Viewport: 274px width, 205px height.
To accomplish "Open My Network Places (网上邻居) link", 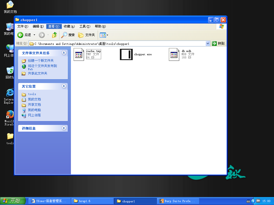I will pyautogui.click(x=35, y=115).
